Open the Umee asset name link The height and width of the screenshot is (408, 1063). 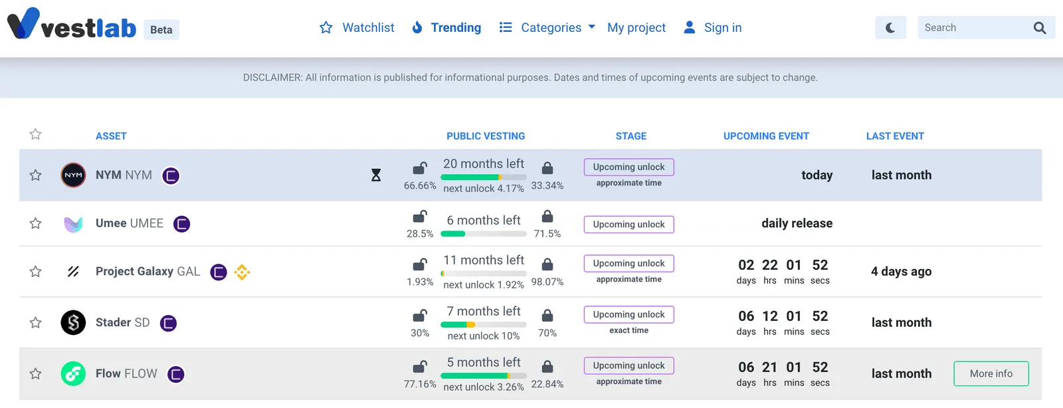point(130,223)
